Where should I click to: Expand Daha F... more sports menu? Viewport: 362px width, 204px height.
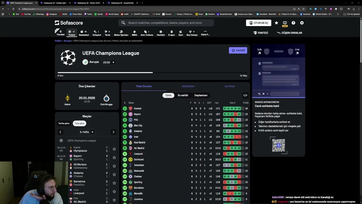tap(205, 33)
